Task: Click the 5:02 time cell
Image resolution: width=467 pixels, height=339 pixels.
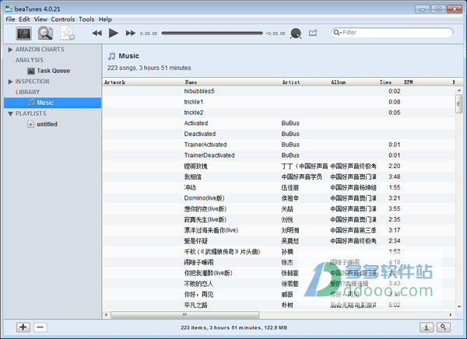Action: 395,305
